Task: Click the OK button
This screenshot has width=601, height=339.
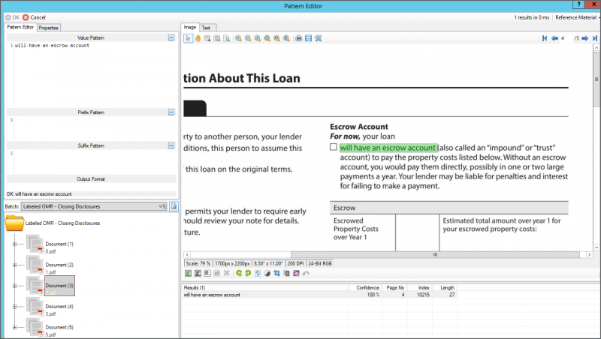Action: [12, 17]
